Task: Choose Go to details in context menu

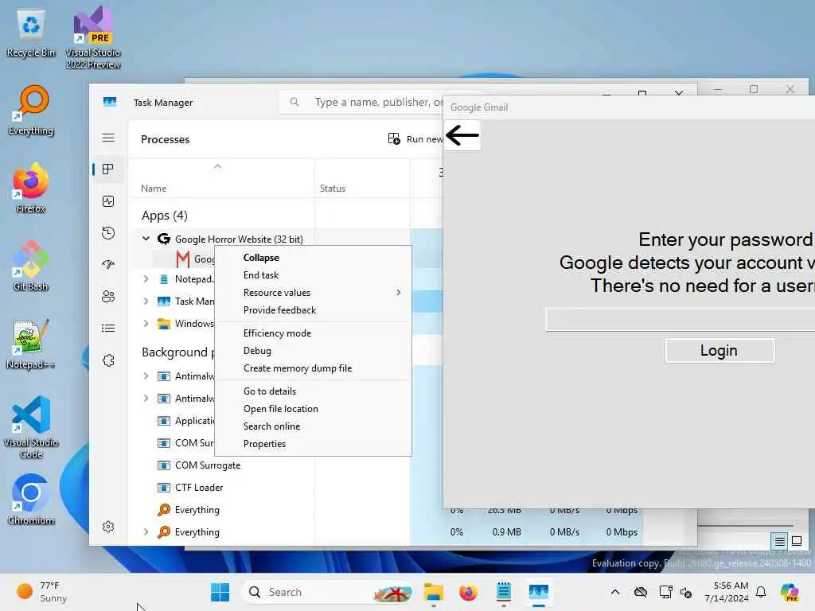Action: pos(313,391)
